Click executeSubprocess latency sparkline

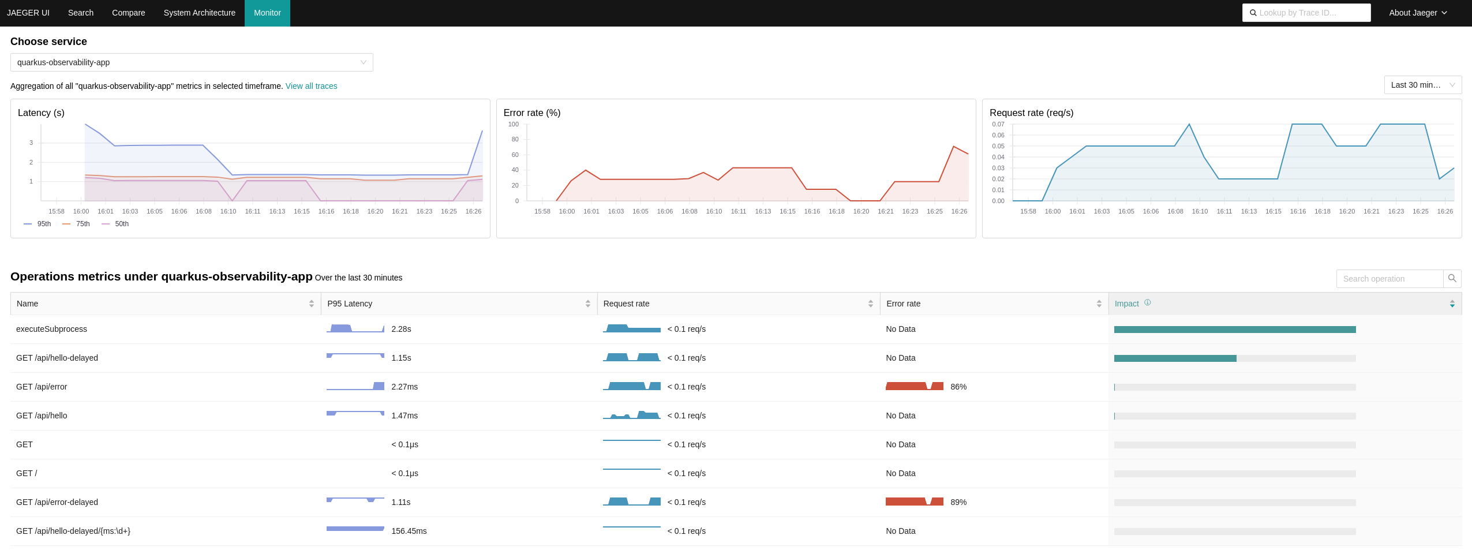[x=355, y=328]
